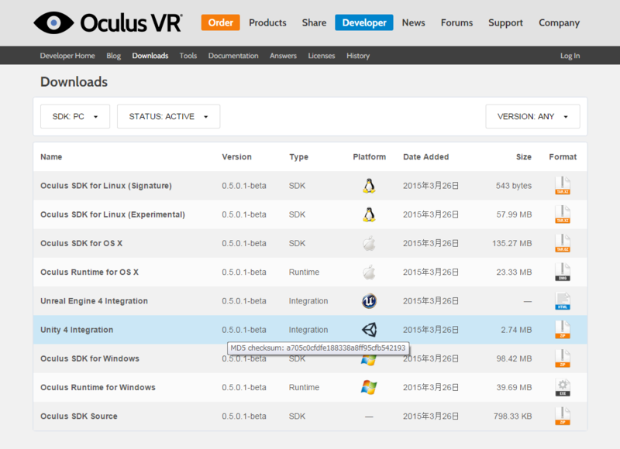Image resolution: width=620 pixels, height=449 pixels.
Task: Open the SDK: PC dropdown
Action: coord(75,116)
